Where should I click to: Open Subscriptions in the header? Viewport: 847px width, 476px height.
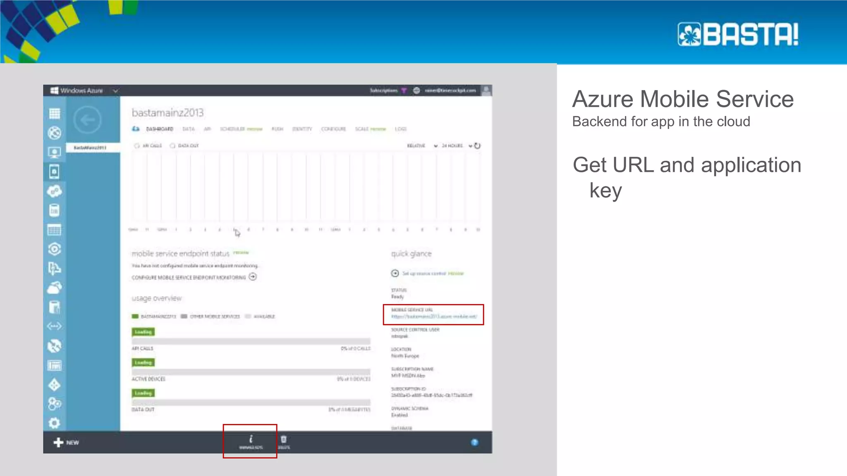[x=383, y=90]
